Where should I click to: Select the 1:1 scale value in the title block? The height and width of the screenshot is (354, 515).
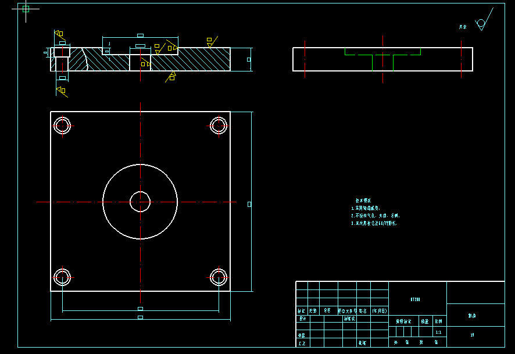(x=438, y=332)
